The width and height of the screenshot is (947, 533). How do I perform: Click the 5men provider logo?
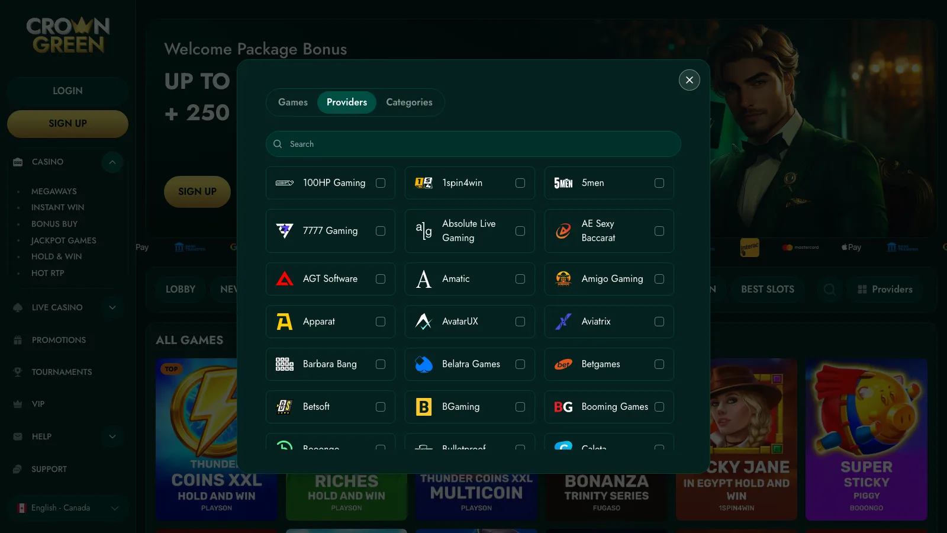click(x=563, y=183)
